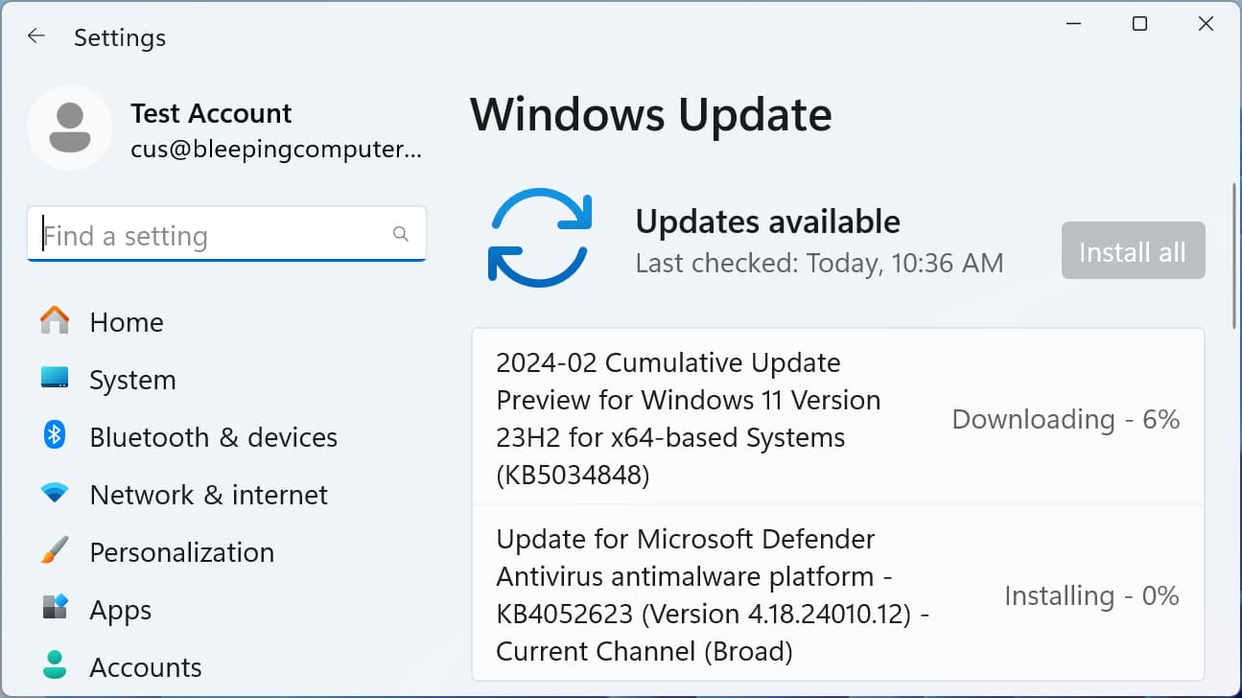Screen dimensions: 1242x698
Task: Click the back arrow at top left
Action: (x=35, y=35)
